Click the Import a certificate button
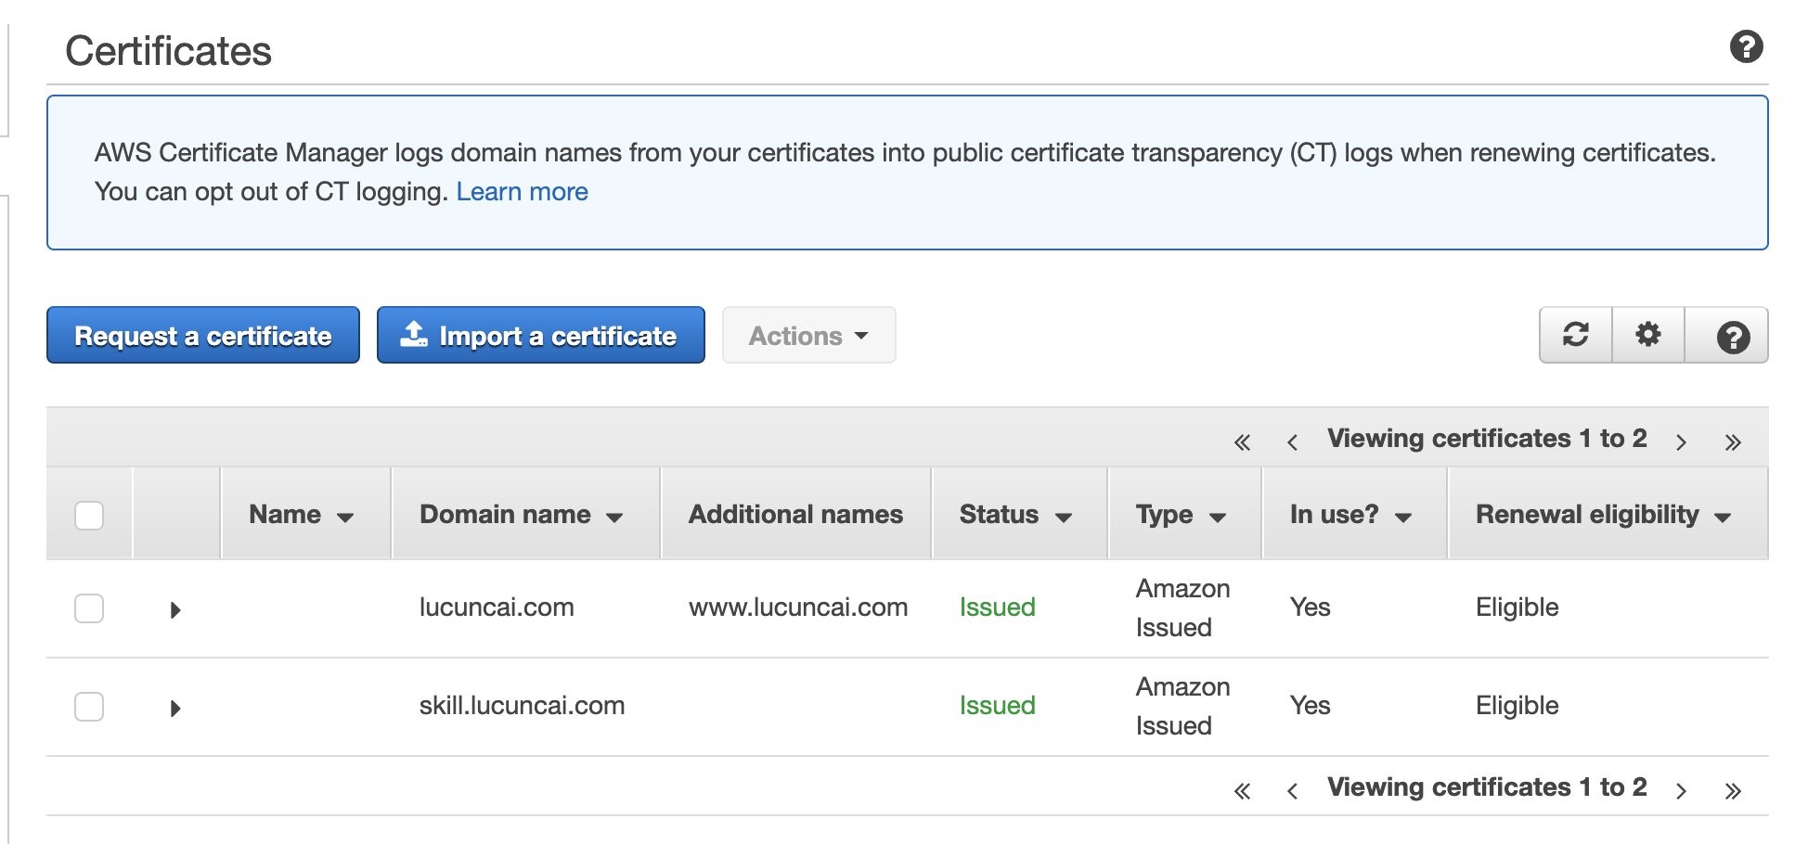1795x844 pixels. click(540, 336)
